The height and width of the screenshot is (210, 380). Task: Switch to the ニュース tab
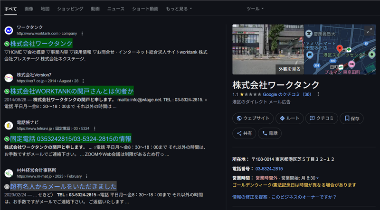116,9
